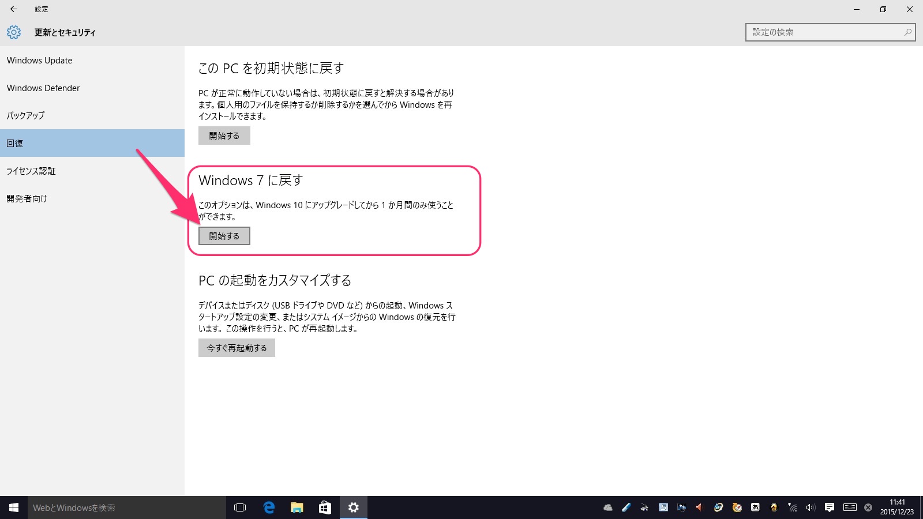Open Windows Update section

(92, 60)
